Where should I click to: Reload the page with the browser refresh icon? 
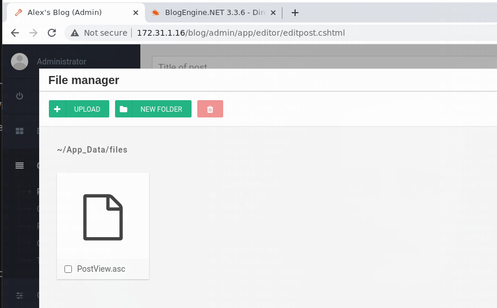pos(52,33)
